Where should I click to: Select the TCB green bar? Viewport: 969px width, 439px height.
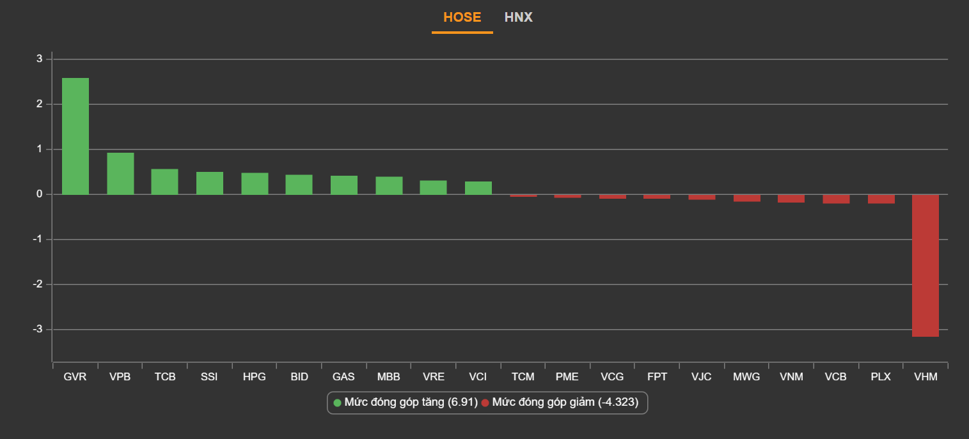pyautogui.click(x=165, y=182)
